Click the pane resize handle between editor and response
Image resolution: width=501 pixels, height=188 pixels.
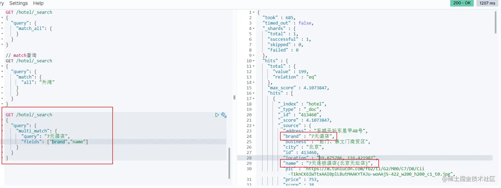coord(234,97)
